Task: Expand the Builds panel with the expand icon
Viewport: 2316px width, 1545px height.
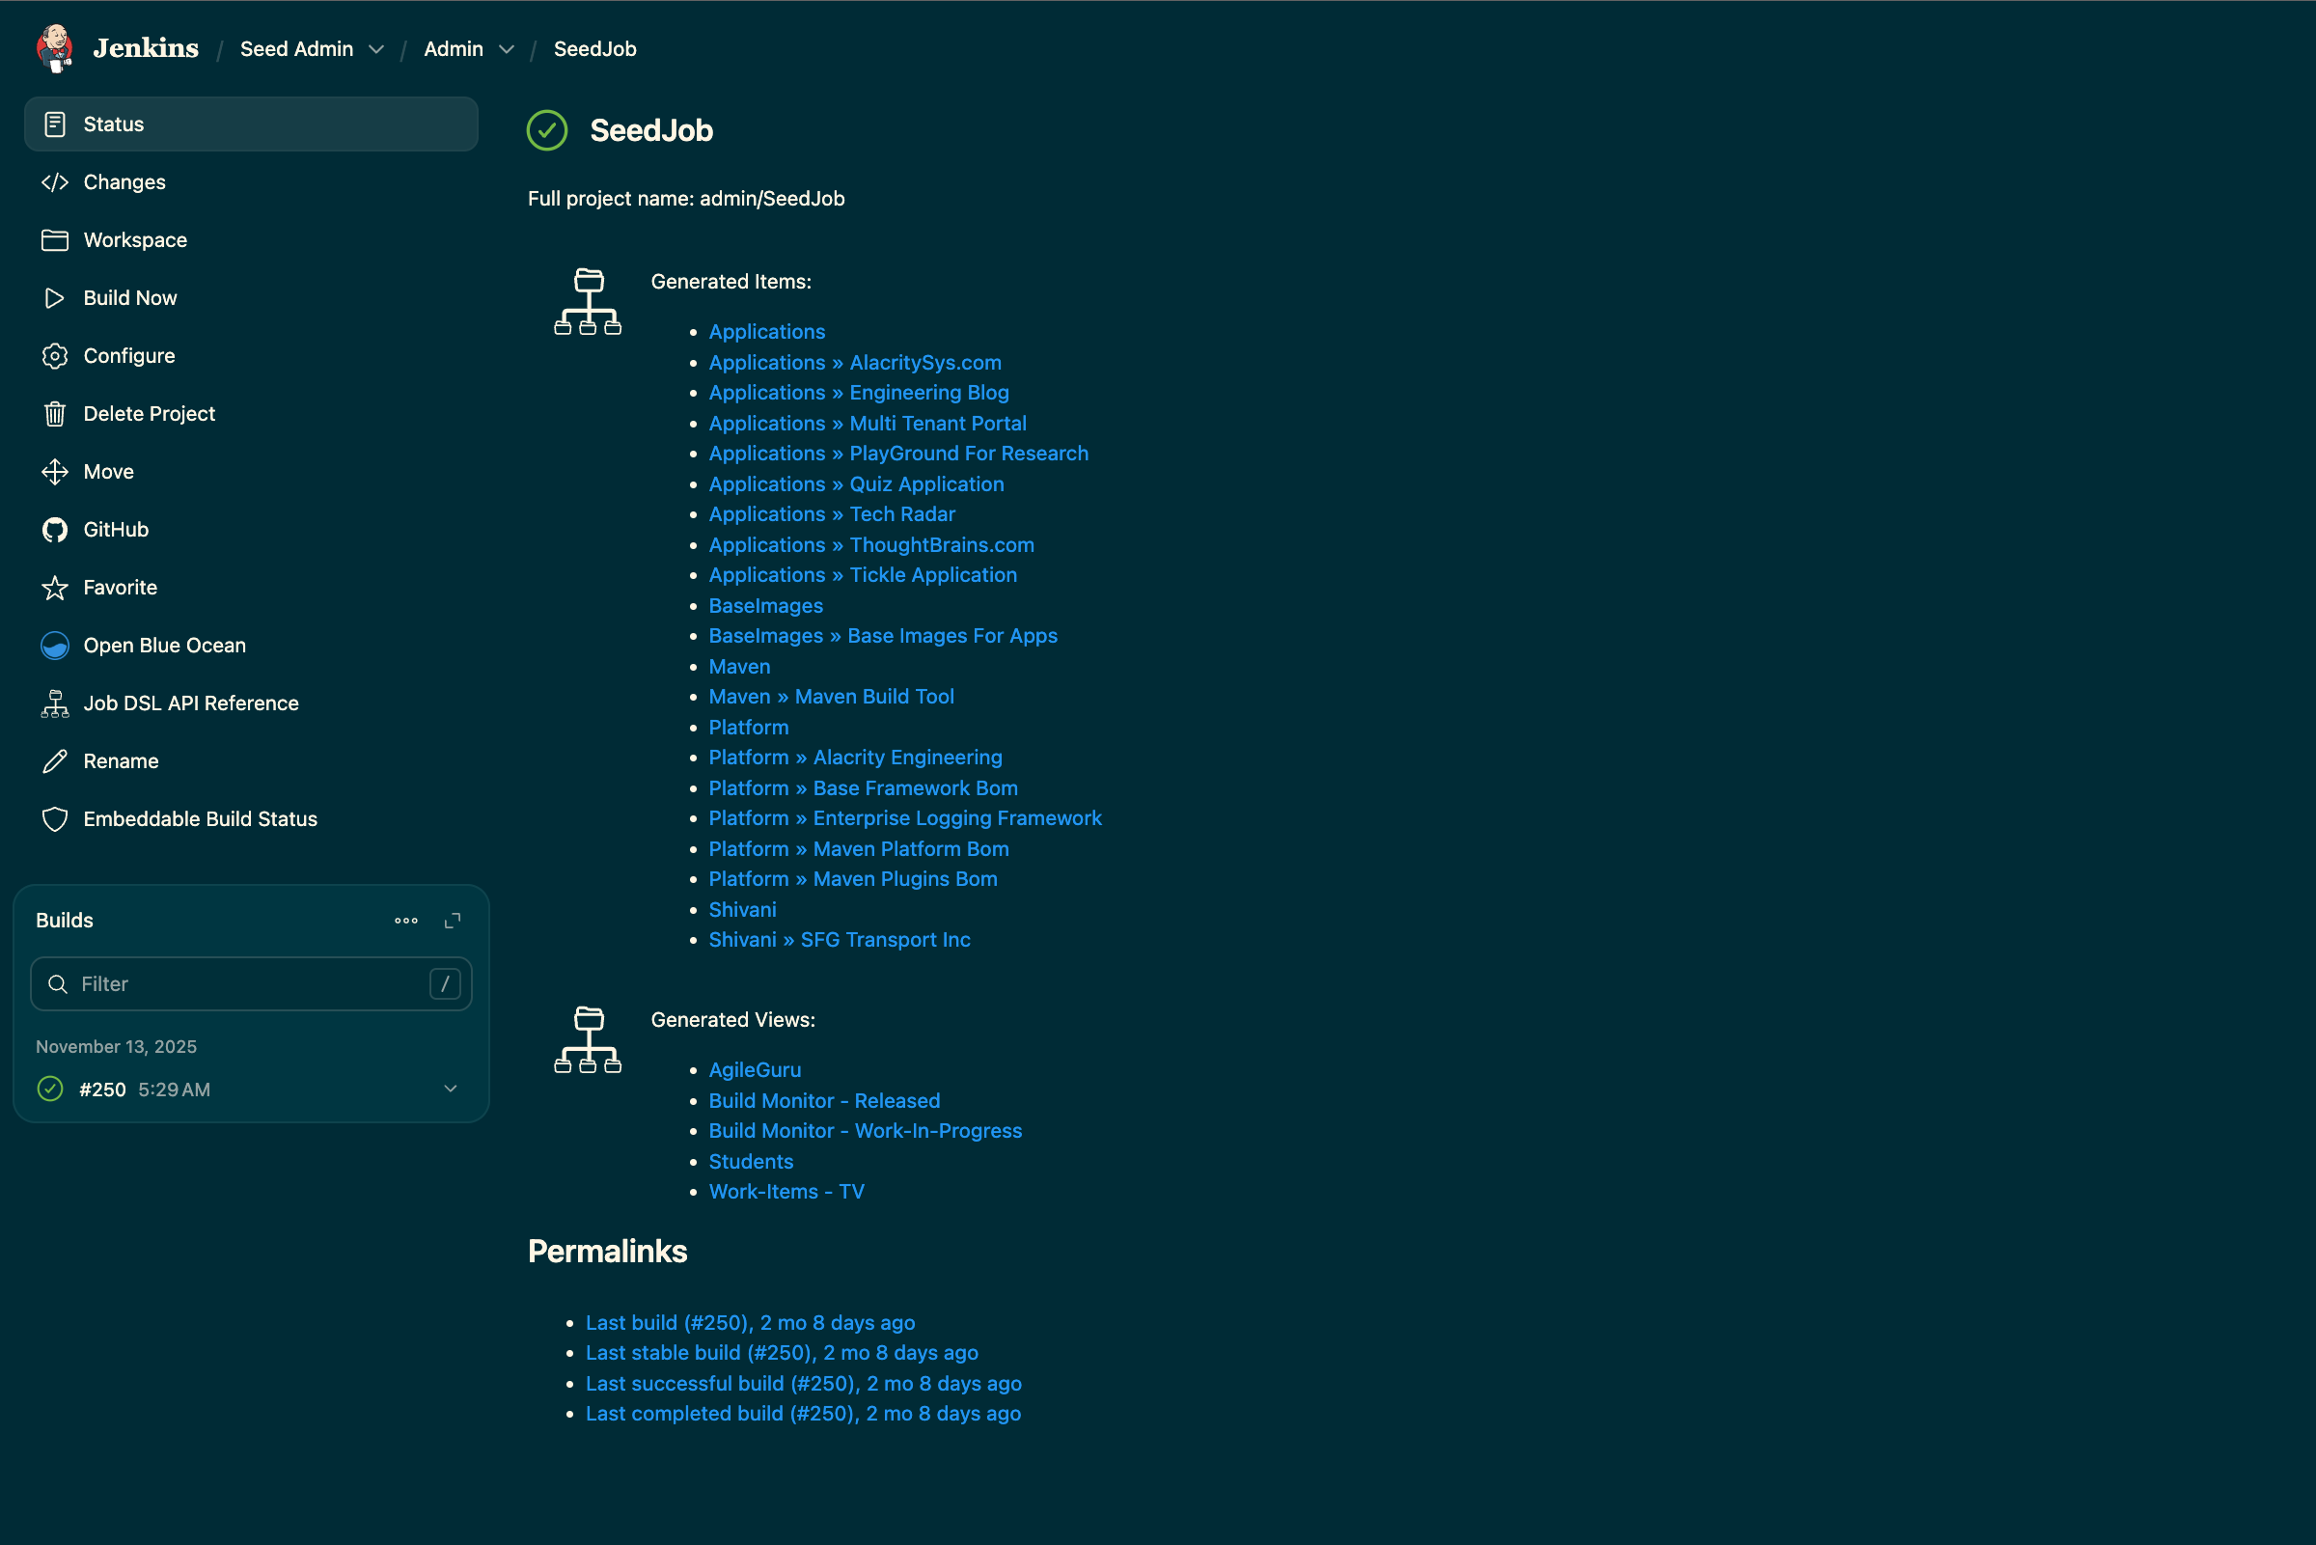Action: [x=453, y=921]
